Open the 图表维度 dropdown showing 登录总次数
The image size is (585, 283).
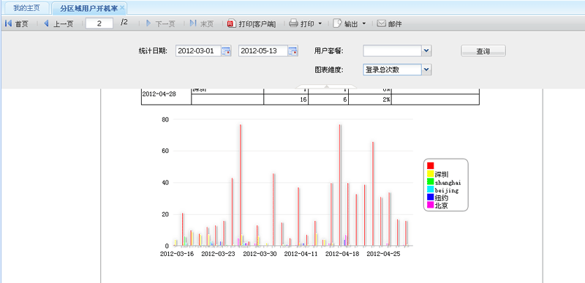click(426, 69)
